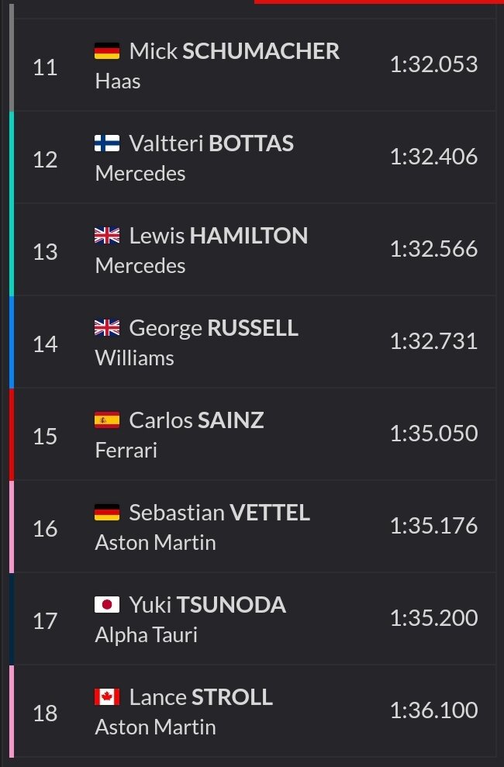Screen dimensions: 504x767
Task: Click the red tab indicator at top
Action: point(379,2)
